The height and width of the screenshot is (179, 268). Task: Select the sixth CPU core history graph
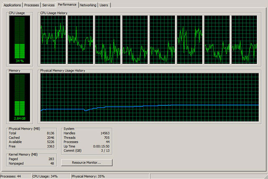coord(190,40)
